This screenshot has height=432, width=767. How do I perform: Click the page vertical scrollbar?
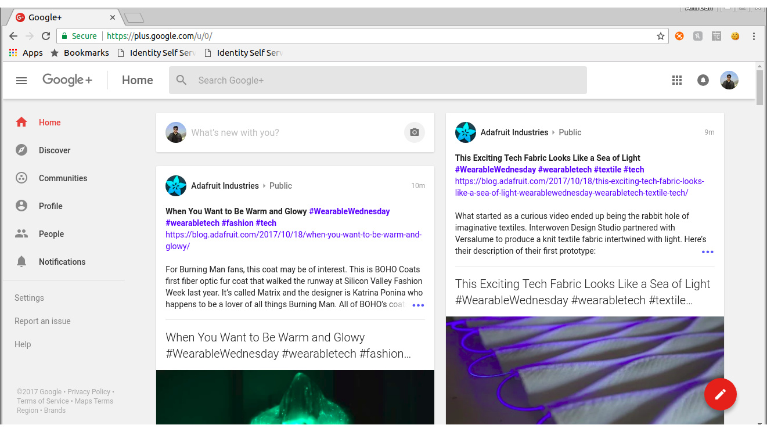click(x=759, y=87)
